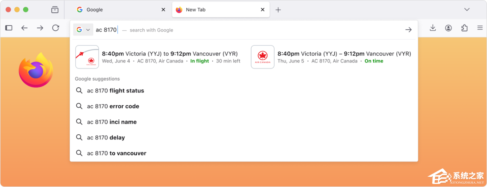487x187 pixels.
Task: Open the search engine selector dropdown
Action: 83,30
